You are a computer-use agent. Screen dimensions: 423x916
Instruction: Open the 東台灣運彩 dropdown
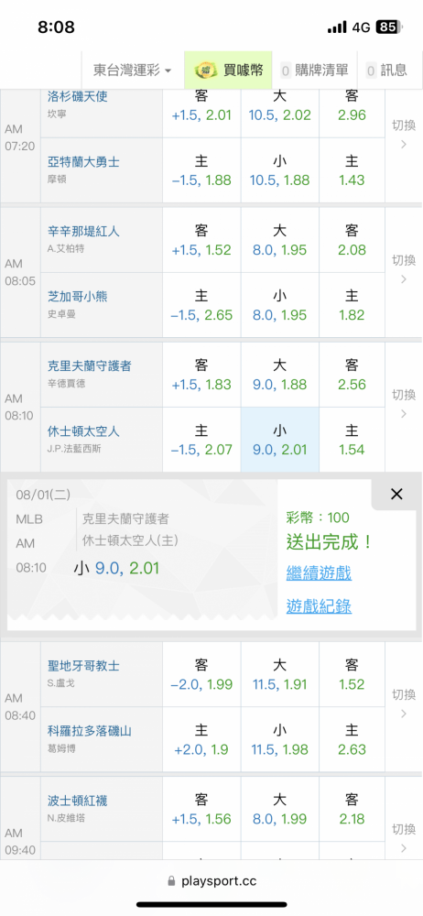click(x=133, y=71)
